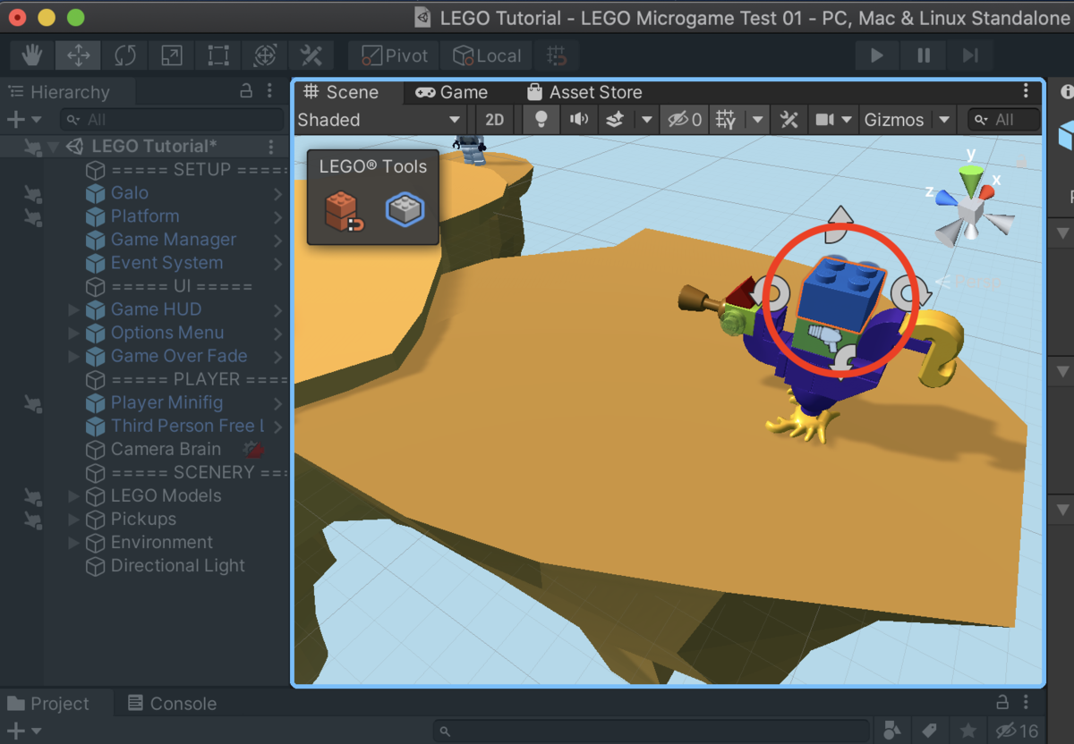Select the Directional Light object
Image resolution: width=1074 pixels, height=744 pixels.
[177, 565]
